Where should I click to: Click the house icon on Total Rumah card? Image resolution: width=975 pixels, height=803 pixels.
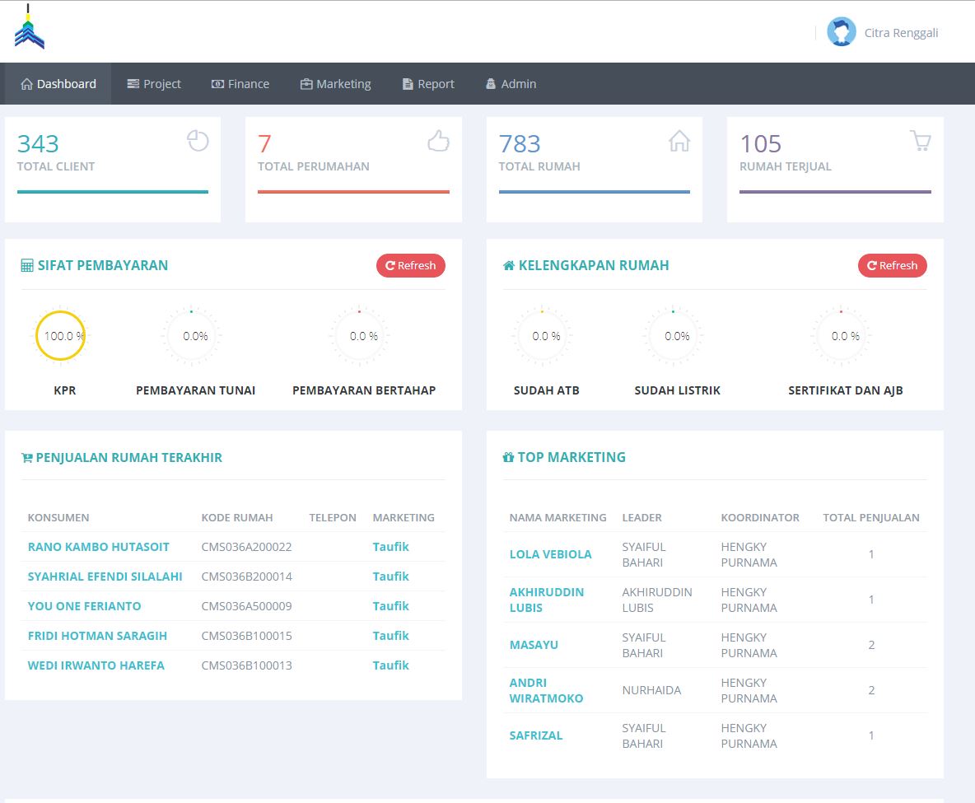click(x=679, y=141)
